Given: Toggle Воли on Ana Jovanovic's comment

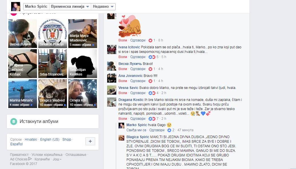Looking at the screenshot, I should pos(123,81).
